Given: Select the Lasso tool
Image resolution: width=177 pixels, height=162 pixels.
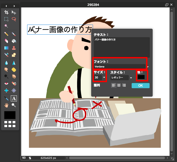Looking at the screenshot, I should (14, 19).
